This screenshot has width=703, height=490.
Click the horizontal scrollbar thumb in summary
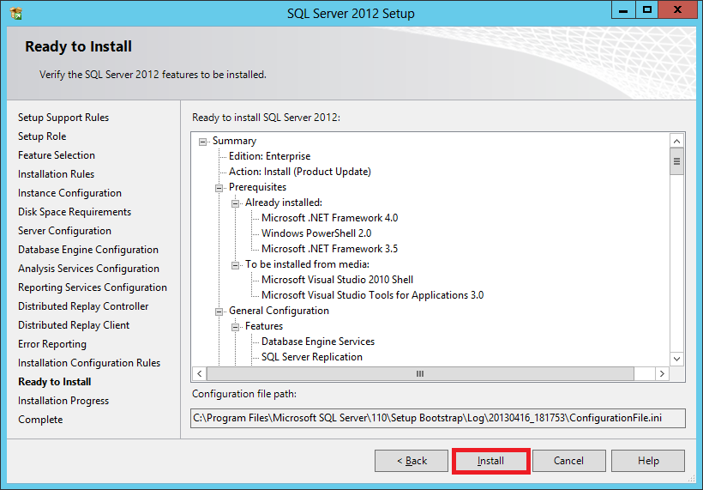420,374
